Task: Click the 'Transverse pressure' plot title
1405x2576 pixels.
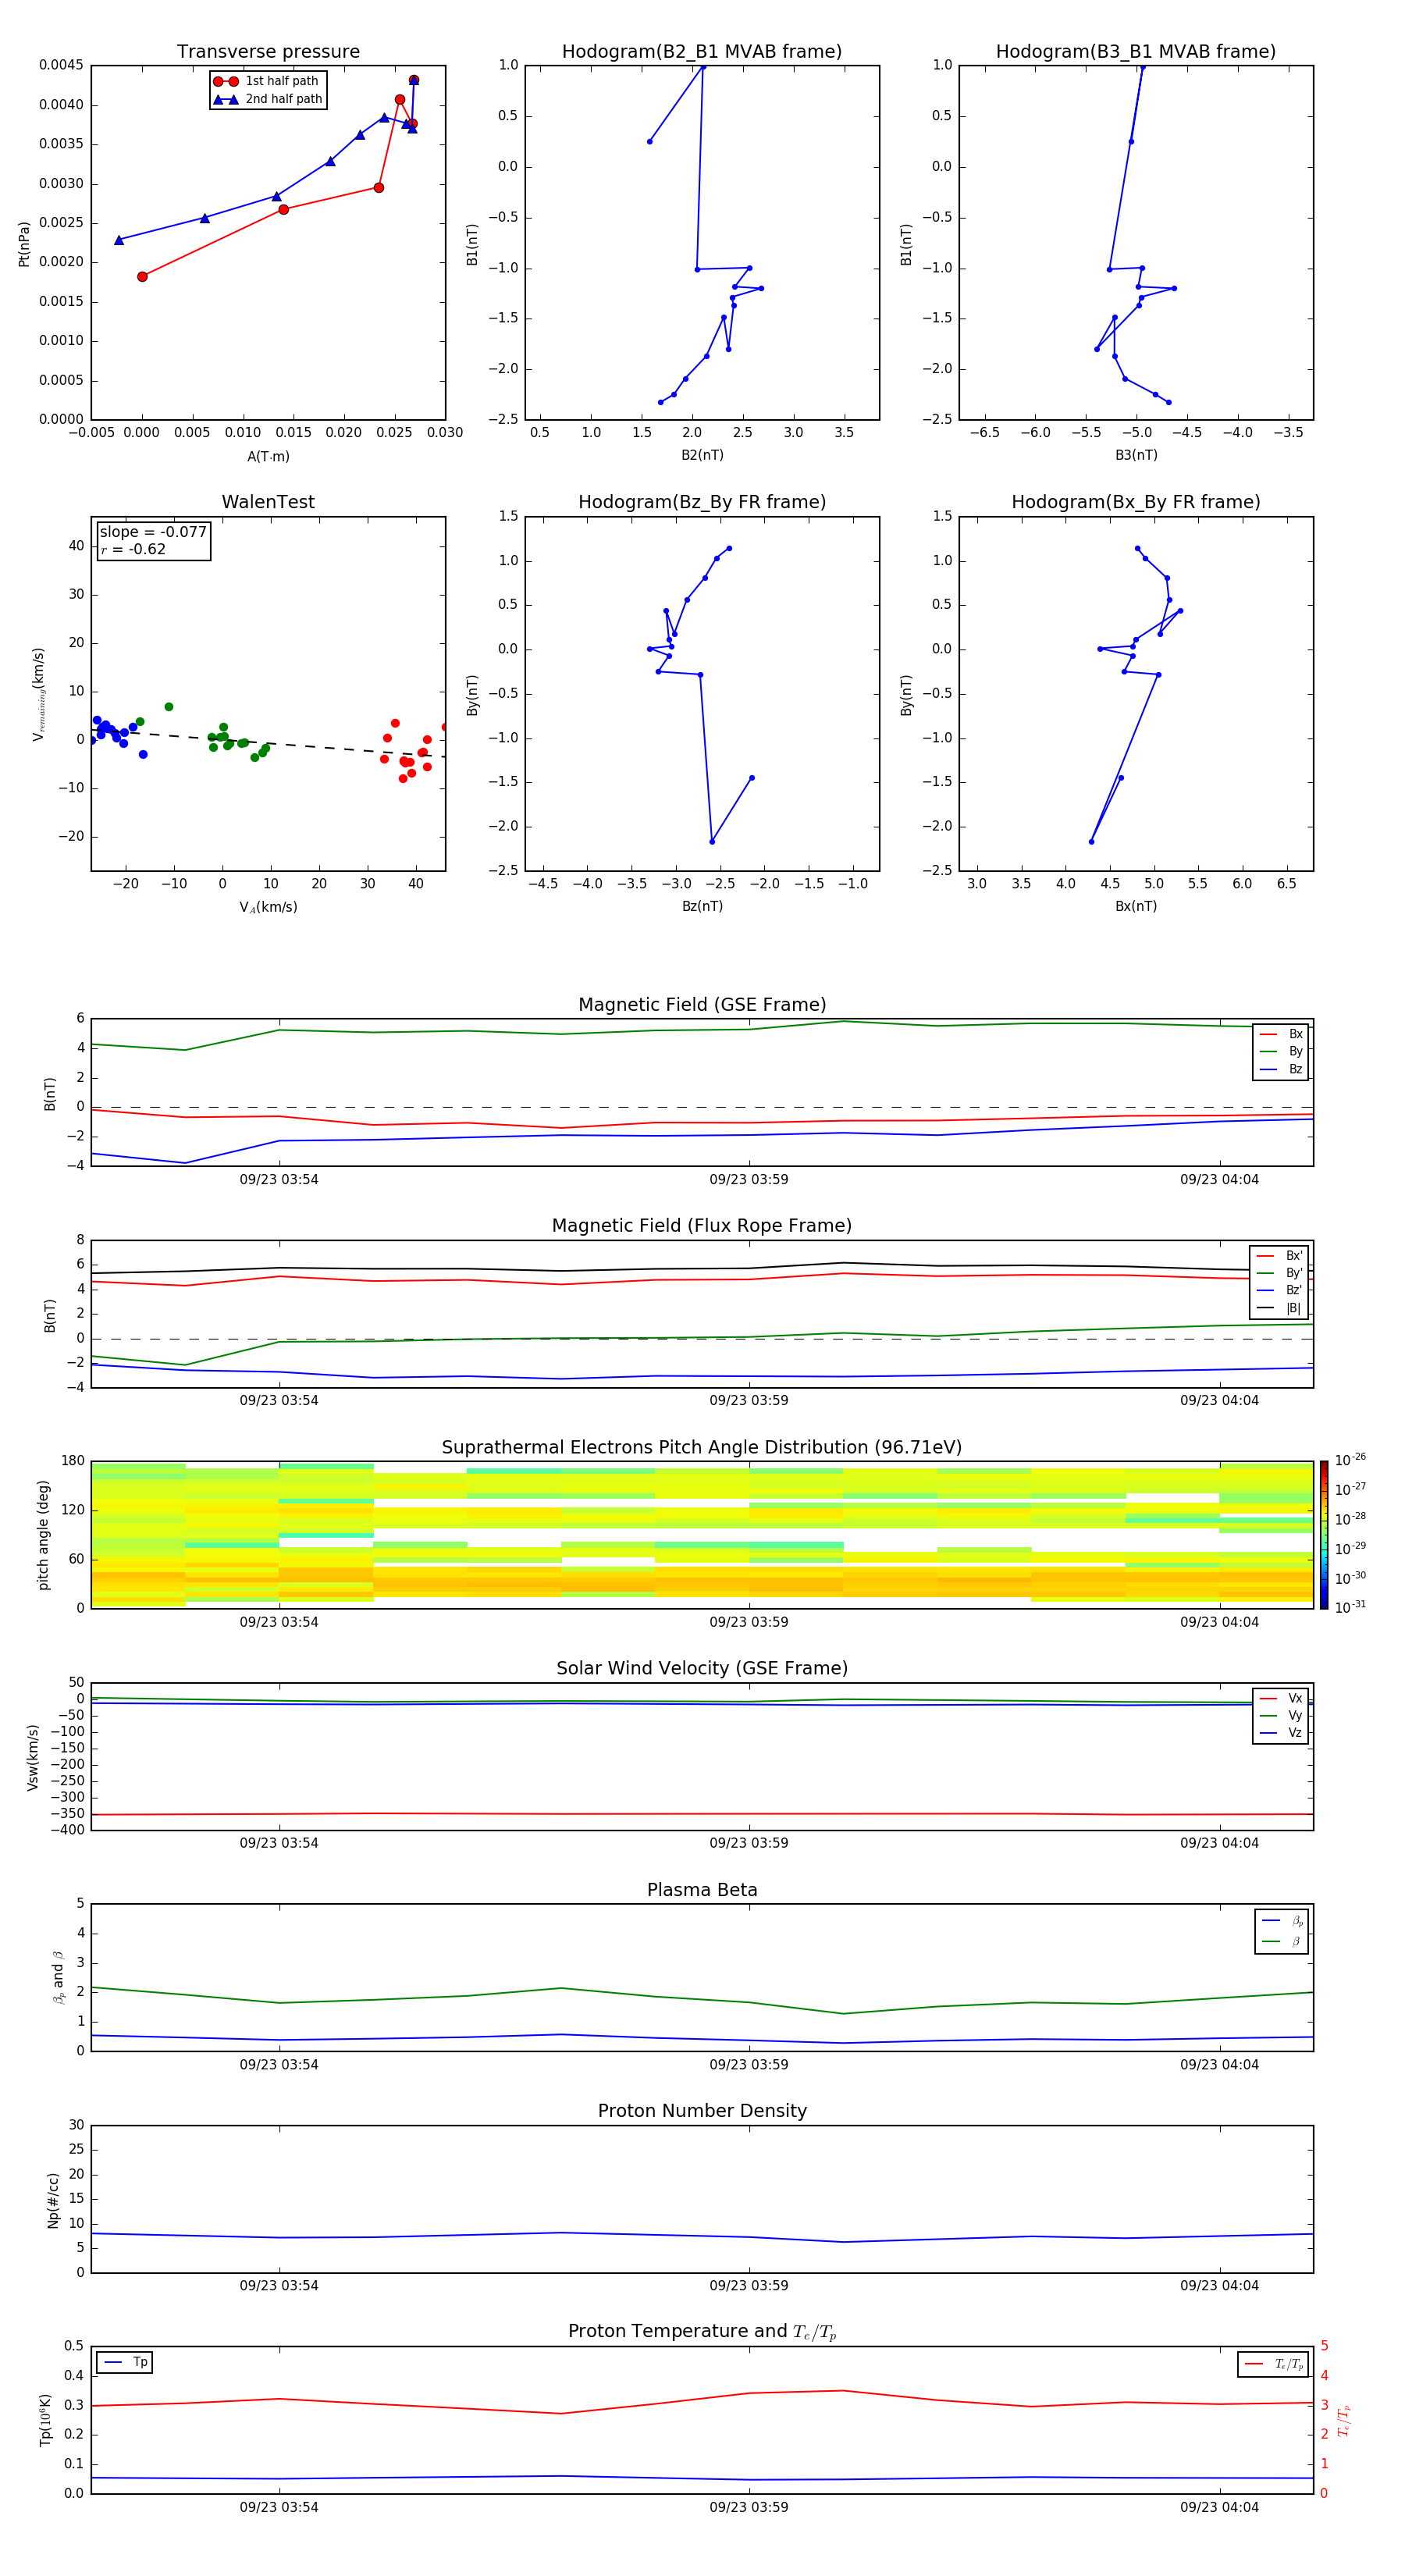Action: pyautogui.click(x=268, y=52)
